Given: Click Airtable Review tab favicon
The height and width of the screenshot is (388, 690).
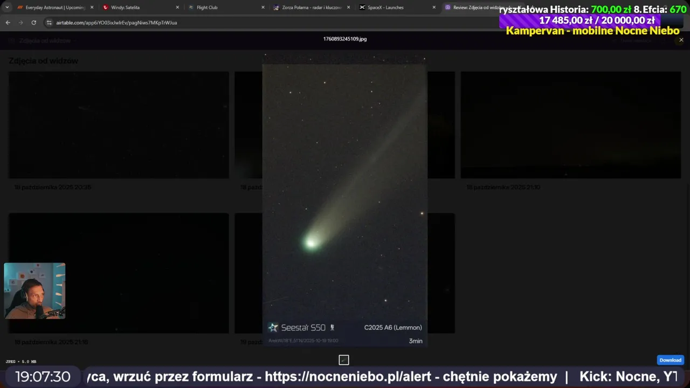Looking at the screenshot, I should [x=447, y=8].
